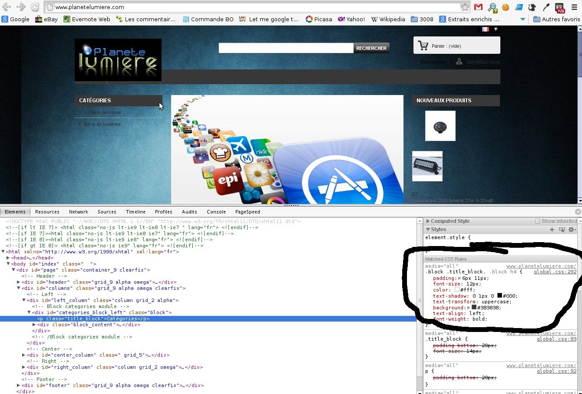Open the WR n/a extension icon
This screenshot has width=582, height=394.
[x=560, y=8]
